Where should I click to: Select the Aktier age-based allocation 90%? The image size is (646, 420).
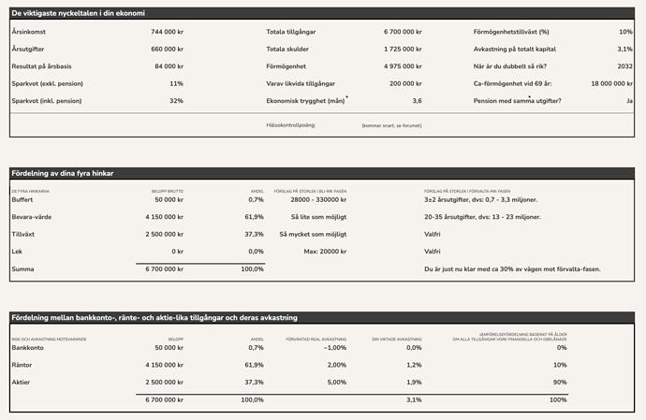(x=558, y=382)
